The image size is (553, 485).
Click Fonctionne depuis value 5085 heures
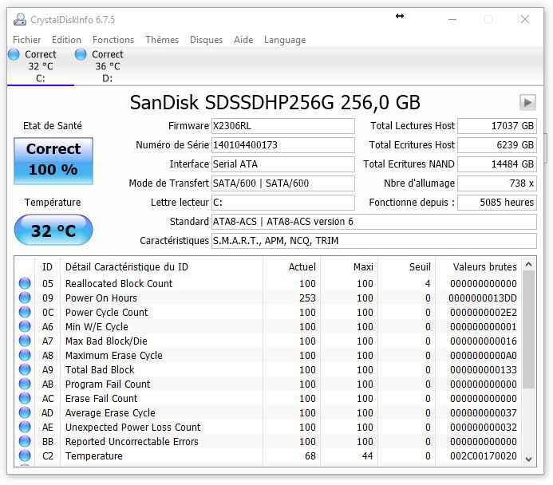click(x=497, y=203)
